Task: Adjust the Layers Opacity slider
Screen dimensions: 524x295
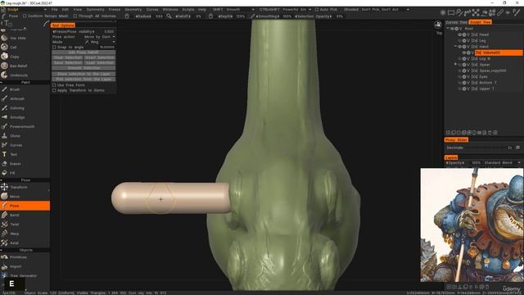Action: [x=463, y=162]
